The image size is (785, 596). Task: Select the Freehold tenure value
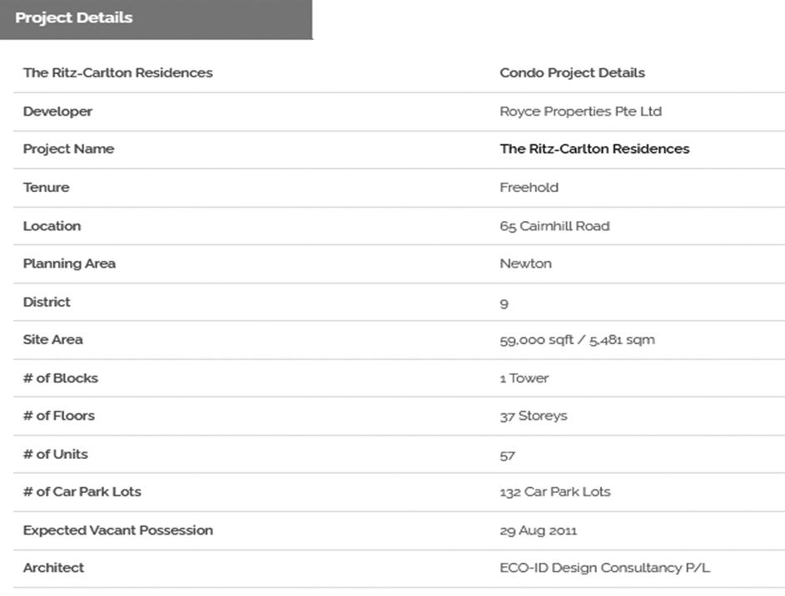pyautogui.click(x=529, y=188)
